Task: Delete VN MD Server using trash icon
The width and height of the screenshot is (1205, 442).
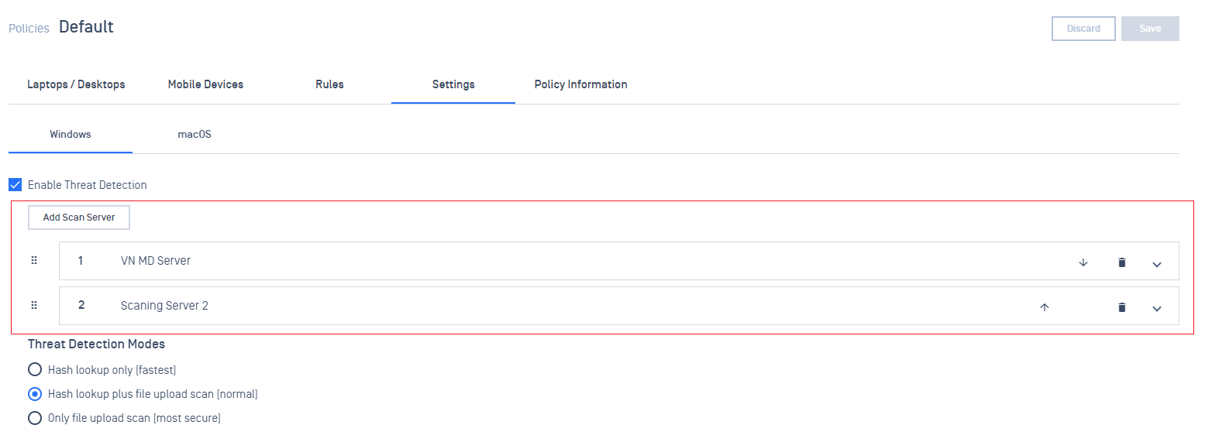Action: coord(1121,262)
